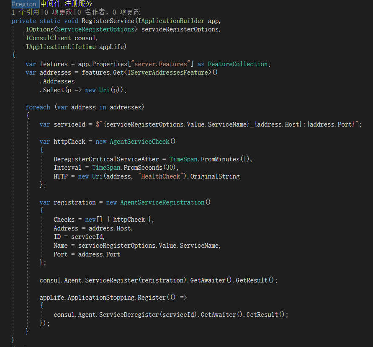
Task: Click the "features" variable declaration
Action: point(54,64)
